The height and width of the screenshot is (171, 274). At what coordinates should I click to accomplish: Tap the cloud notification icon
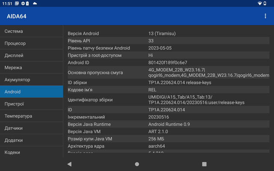[35, 3]
